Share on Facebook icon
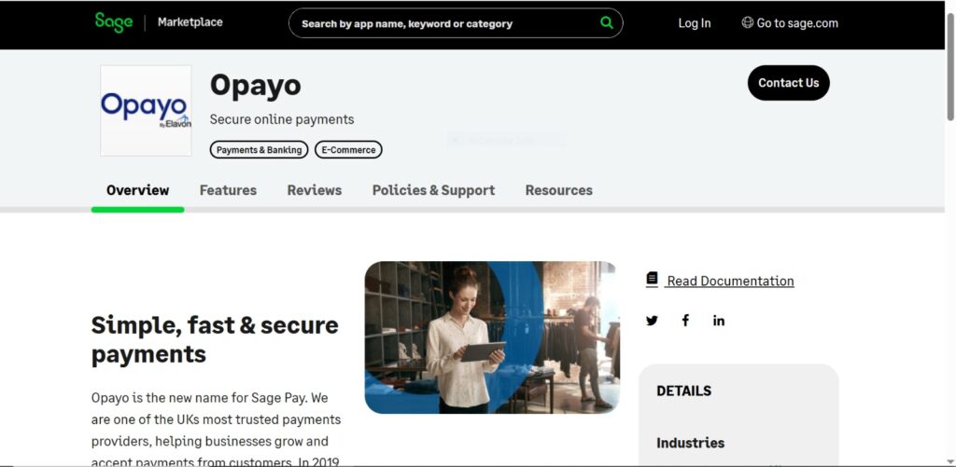The width and height of the screenshot is (956, 467). (685, 321)
